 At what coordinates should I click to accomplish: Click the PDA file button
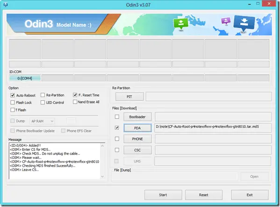pos(137,128)
